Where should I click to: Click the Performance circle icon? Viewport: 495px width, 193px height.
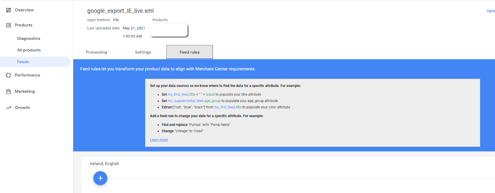pos(8,75)
